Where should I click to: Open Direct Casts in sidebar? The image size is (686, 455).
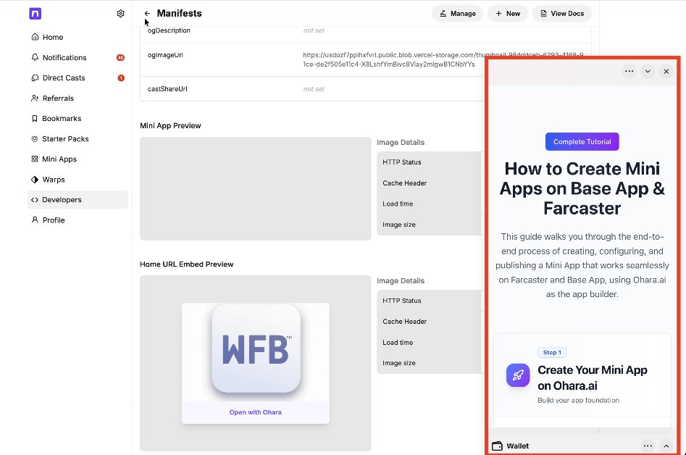pyautogui.click(x=78, y=78)
